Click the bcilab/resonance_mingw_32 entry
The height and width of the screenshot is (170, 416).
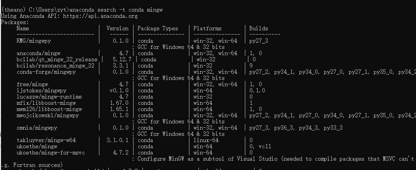coord(55,66)
